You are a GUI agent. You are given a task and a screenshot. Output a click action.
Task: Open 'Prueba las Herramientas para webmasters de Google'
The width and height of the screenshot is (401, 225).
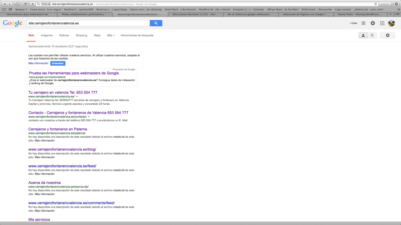click(x=74, y=73)
